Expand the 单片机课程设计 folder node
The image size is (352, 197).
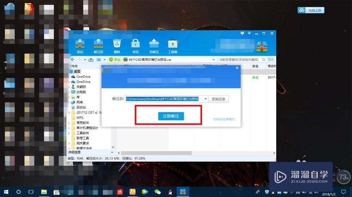[x=69, y=128]
